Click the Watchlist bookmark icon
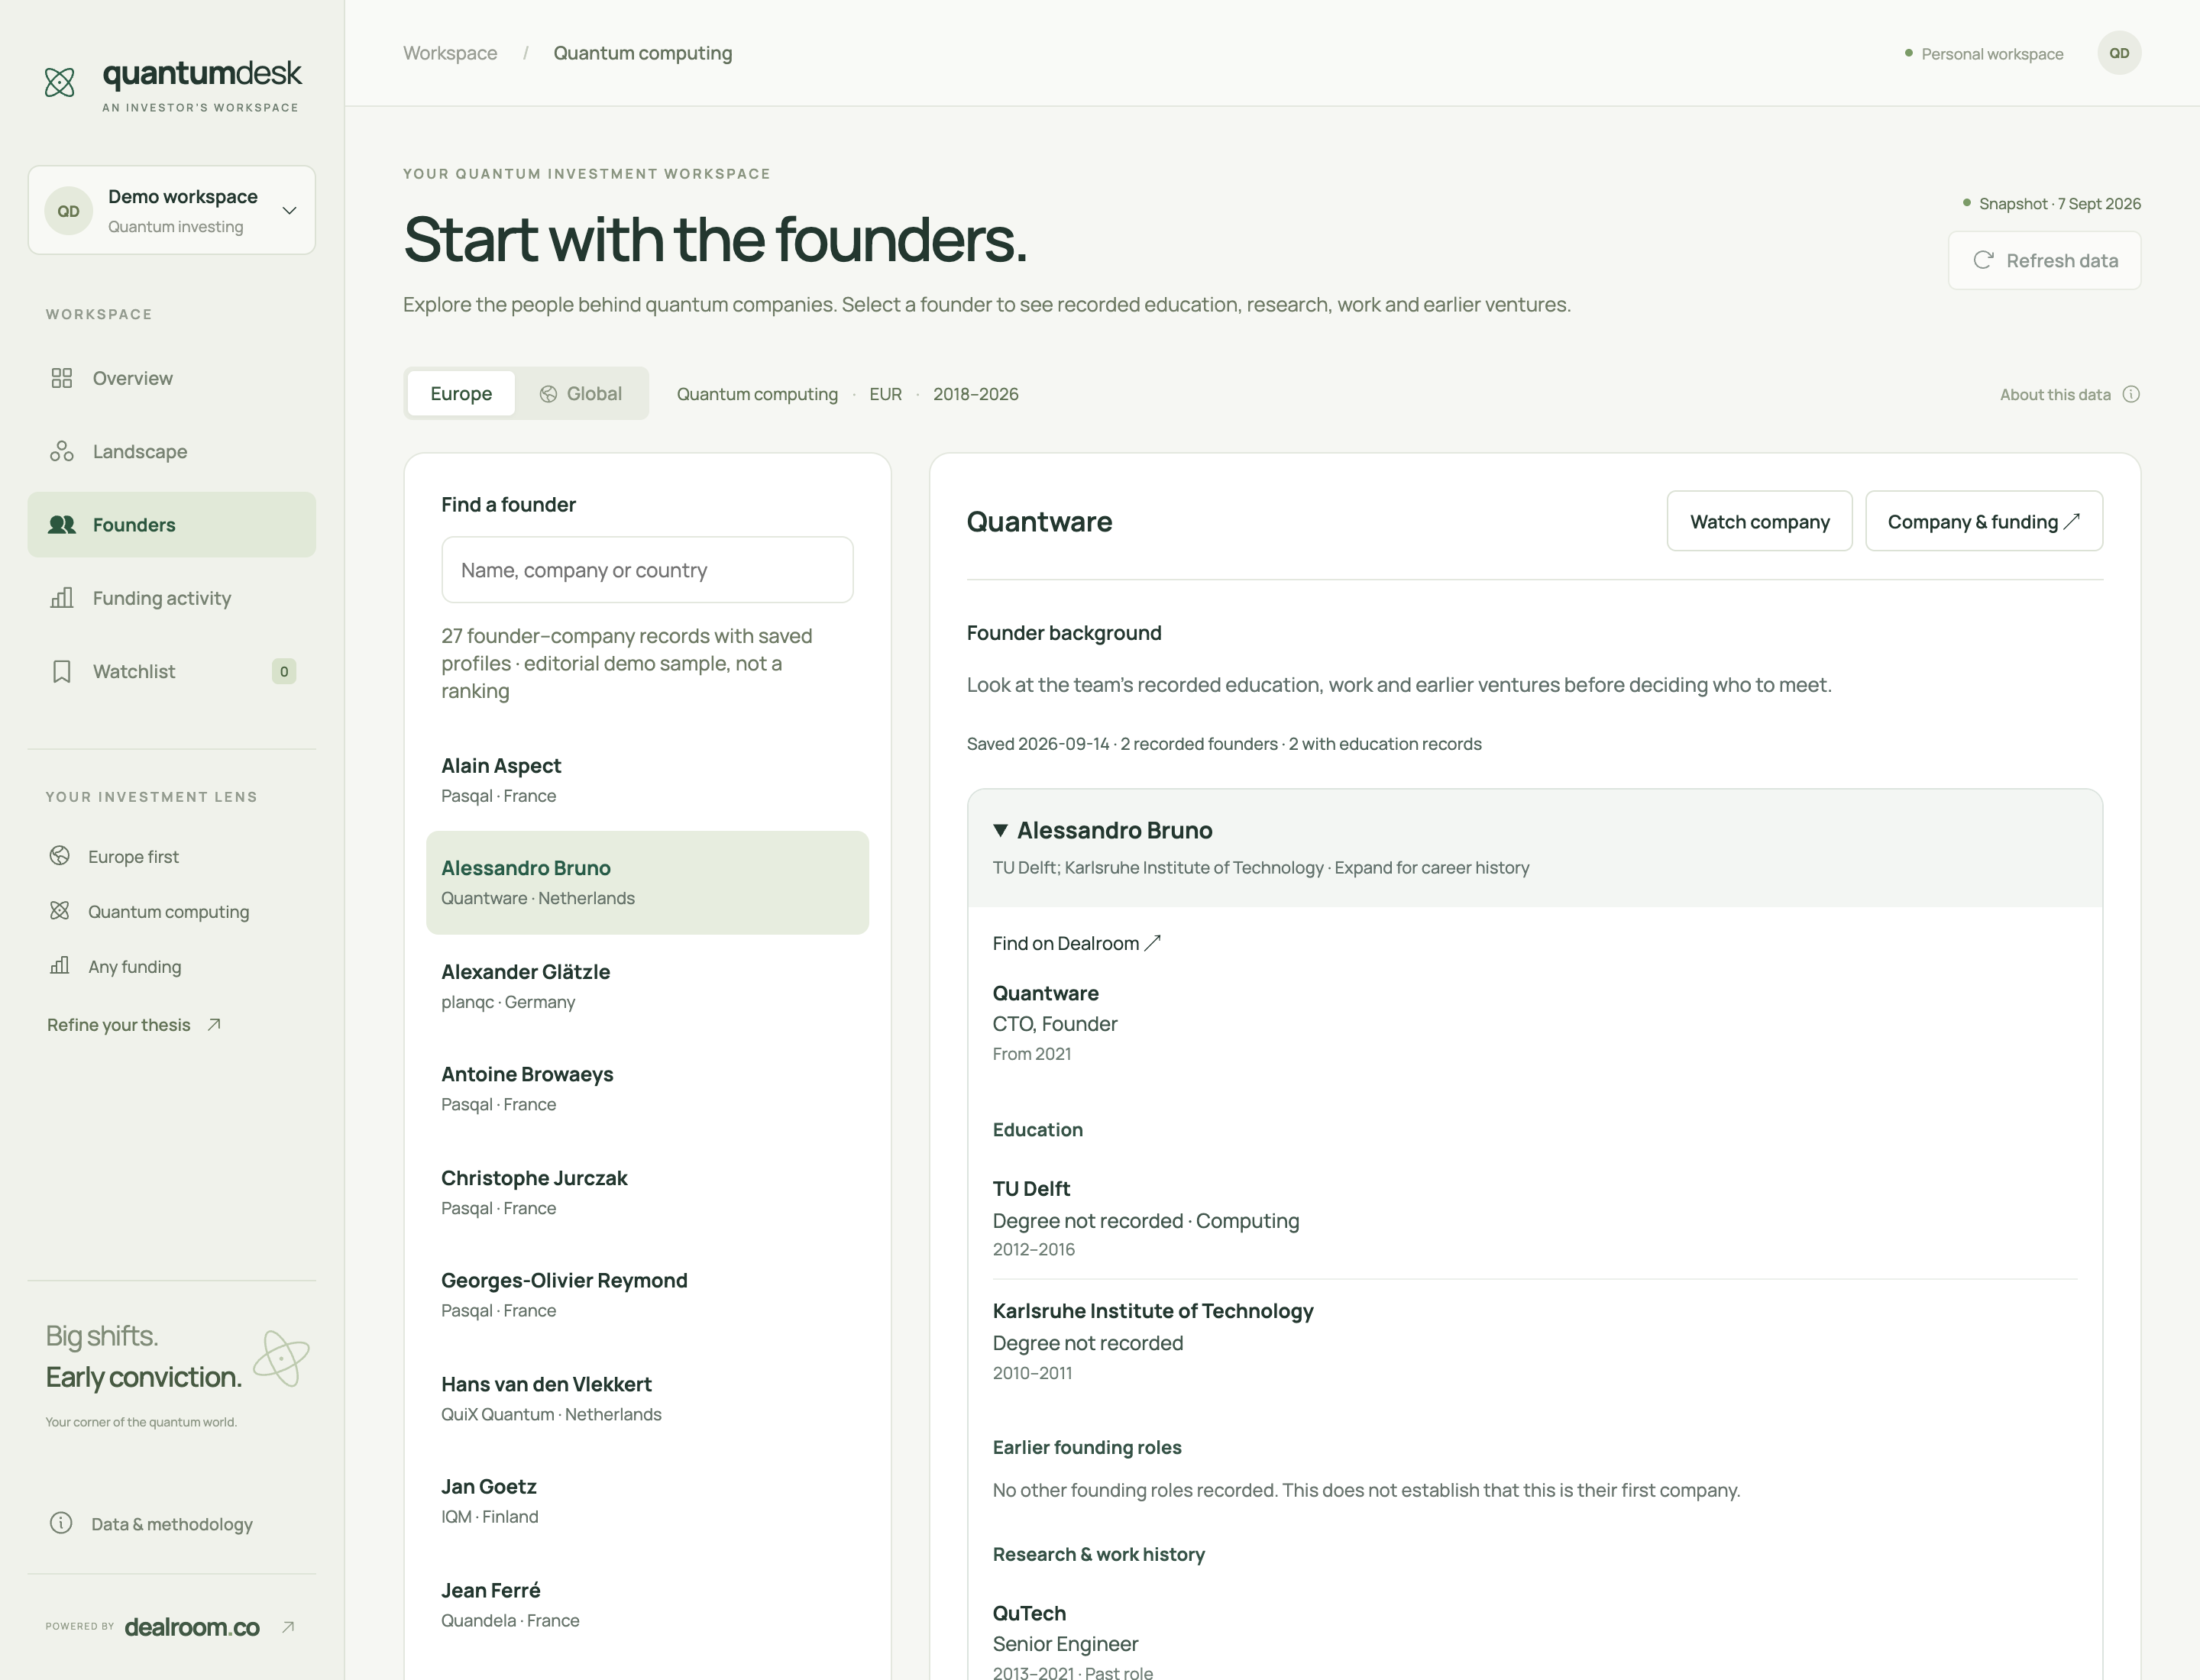Viewport: 2200px width, 1680px height. coord(62,671)
